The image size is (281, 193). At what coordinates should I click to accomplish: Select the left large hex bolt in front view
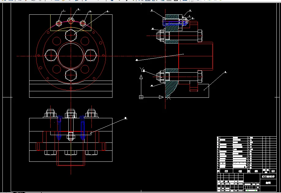(x=51, y=55)
